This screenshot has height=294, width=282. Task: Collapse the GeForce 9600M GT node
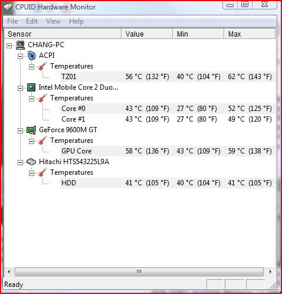(x=20, y=130)
